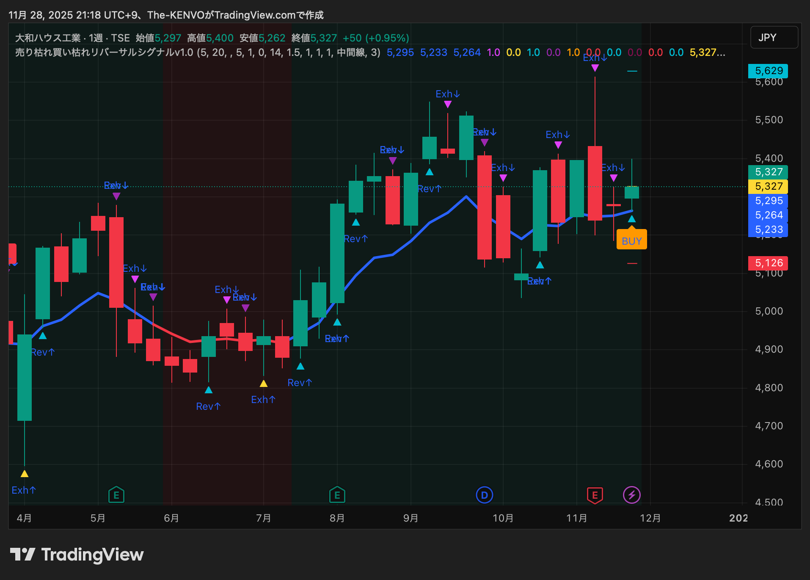This screenshot has height=580, width=810.
Task: Click the blue 5,233 price label
Action: click(768, 229)
